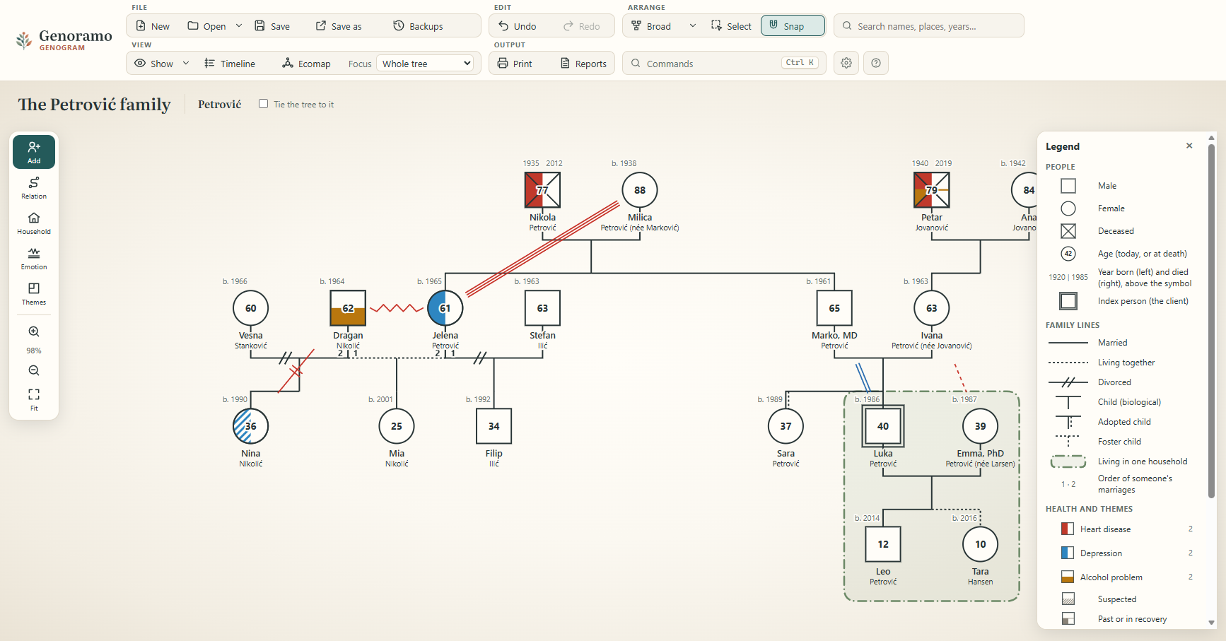Toggle the Snap arrange option
The image size is (1226, 641).
793,26
